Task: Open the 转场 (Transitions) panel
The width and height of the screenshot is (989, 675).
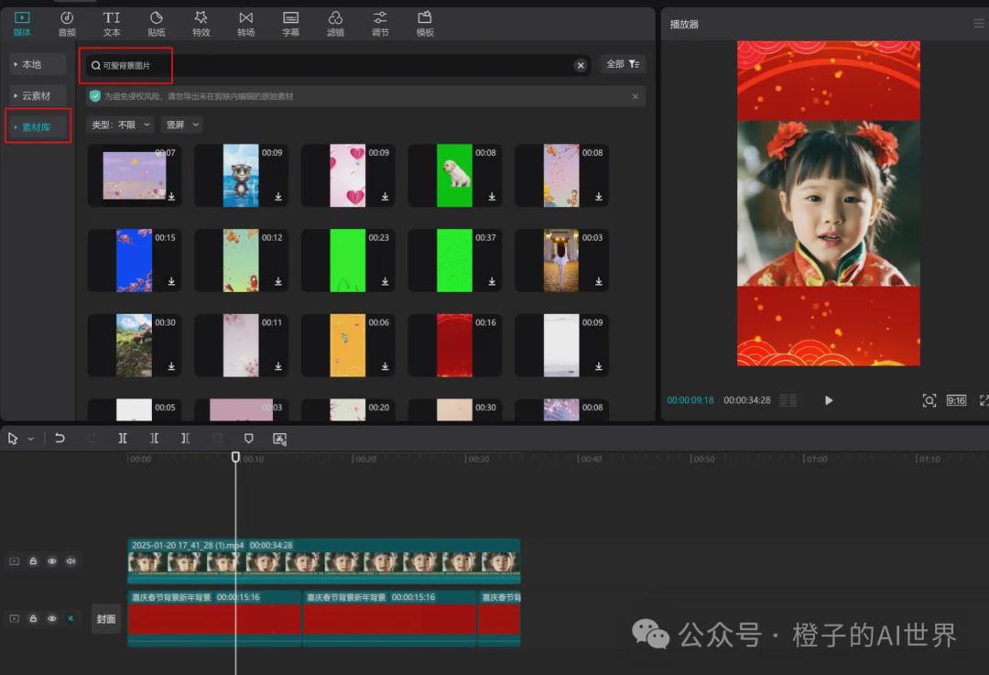Action: [245, 23]
